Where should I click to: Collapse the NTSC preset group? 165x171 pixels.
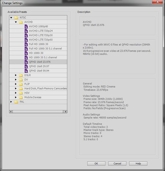[11, 18]
